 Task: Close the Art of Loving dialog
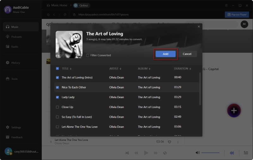tap(199, 27)
